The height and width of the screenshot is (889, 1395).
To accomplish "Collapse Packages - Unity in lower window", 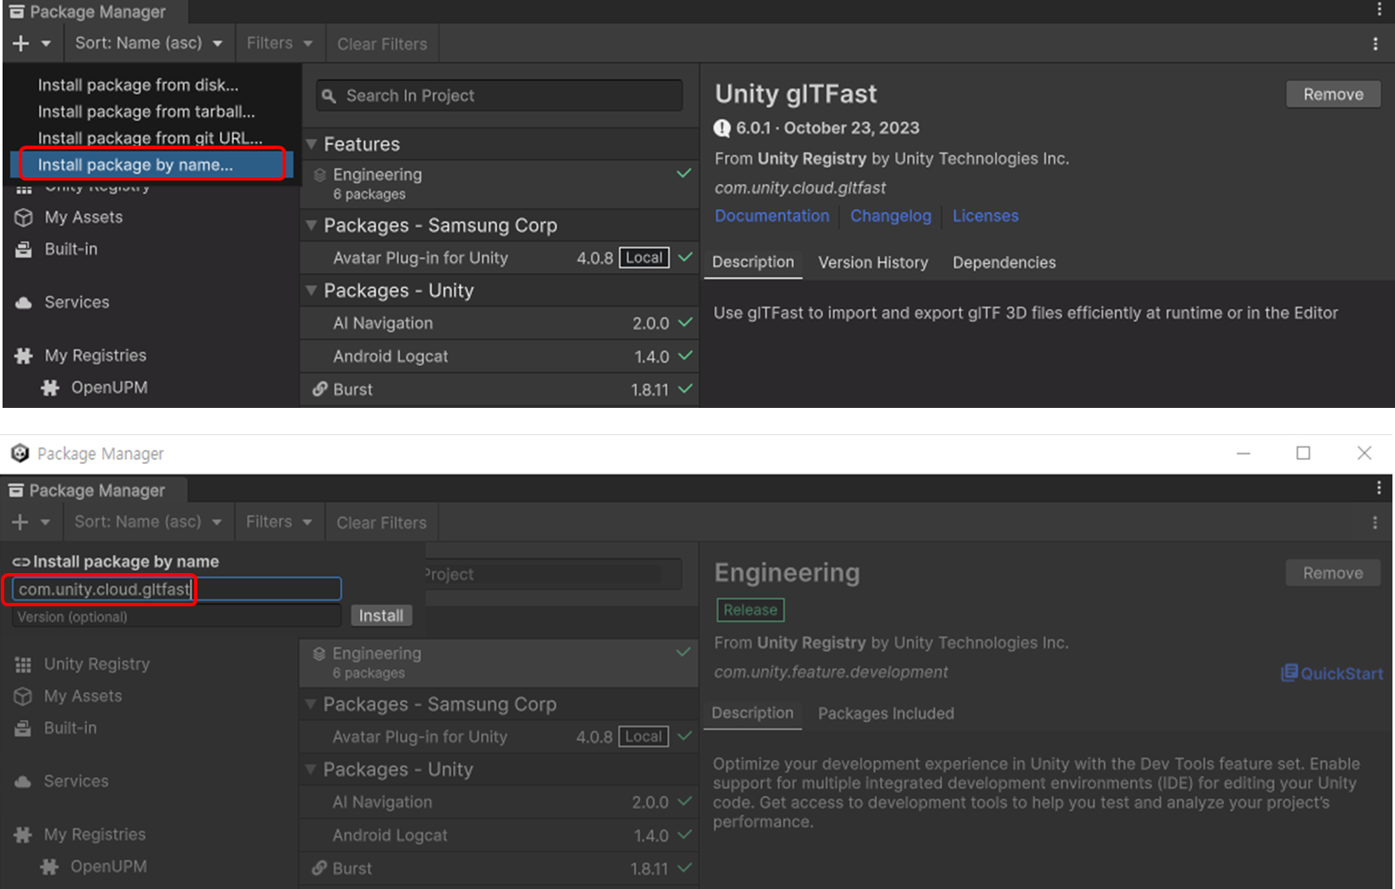I will (x=311, y=769).
